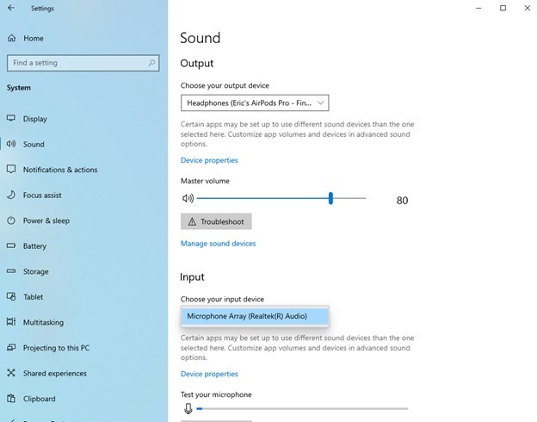Viewport: 537px width, 422px height.
Task: Click the Shared experiences icon
Action: click(11, 373)
